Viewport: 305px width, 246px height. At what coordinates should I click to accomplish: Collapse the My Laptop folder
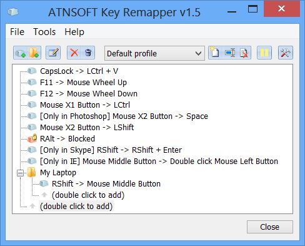click(20, 173)
